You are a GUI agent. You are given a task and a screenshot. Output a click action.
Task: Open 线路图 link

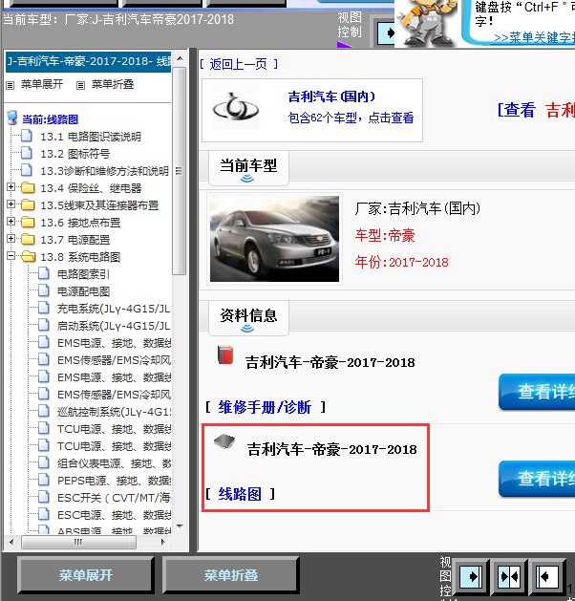point(240,494)
